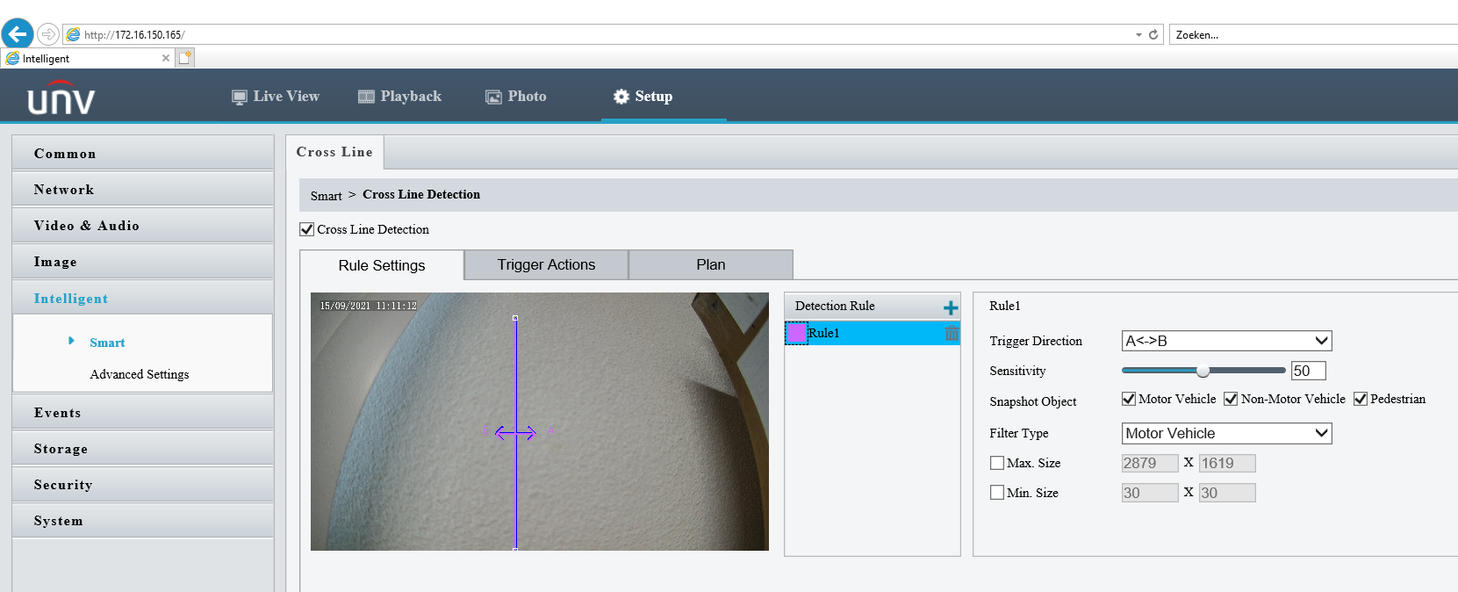
Task: Click the UNV logo
Action: tap(61, 97)
